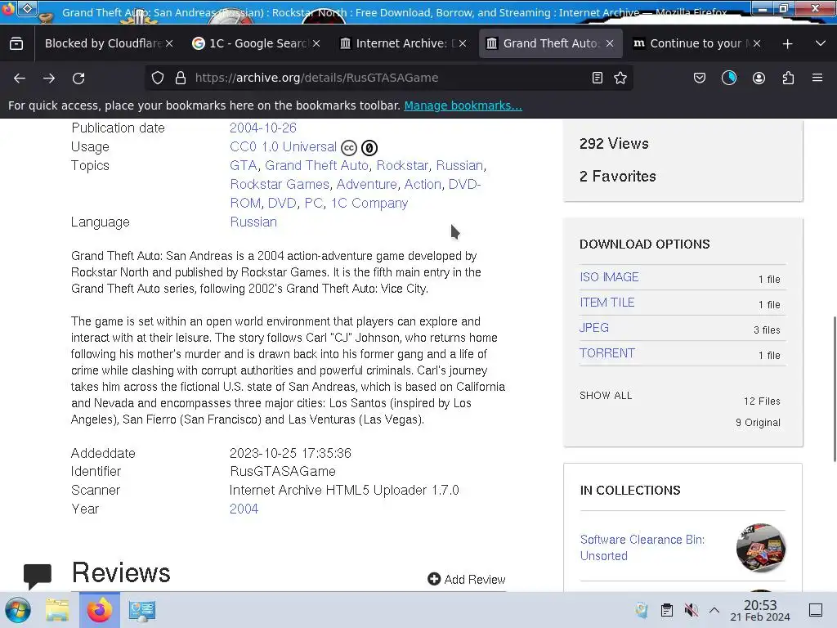Bookmark this page with the star icon
This screenshot has height=628, width=837.
coord(620,78)
